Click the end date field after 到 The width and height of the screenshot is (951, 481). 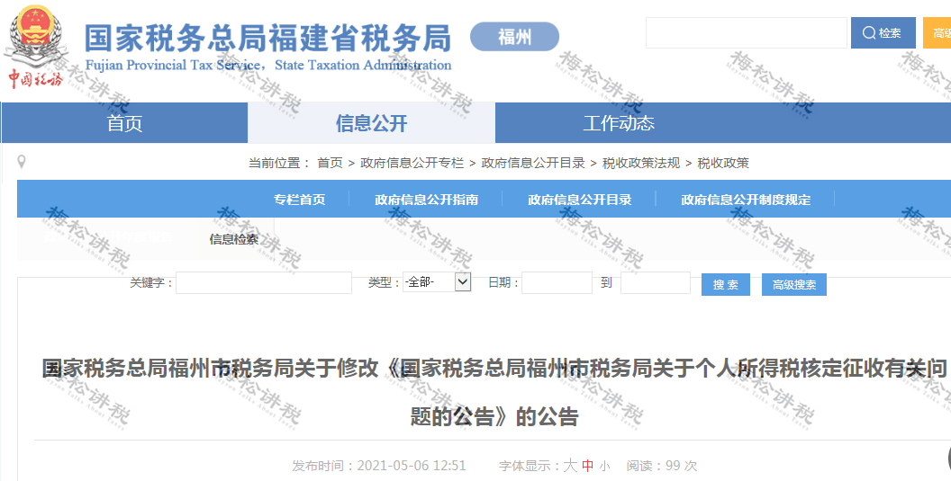pyautogui.click(x=655, y=283)
